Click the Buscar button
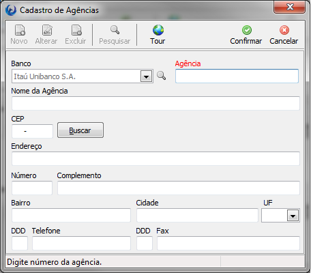 [x=80, y=130]
